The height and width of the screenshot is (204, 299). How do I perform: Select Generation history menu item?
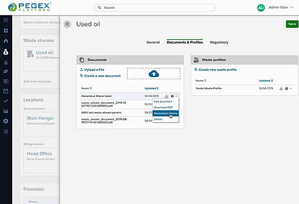point(165,113)
